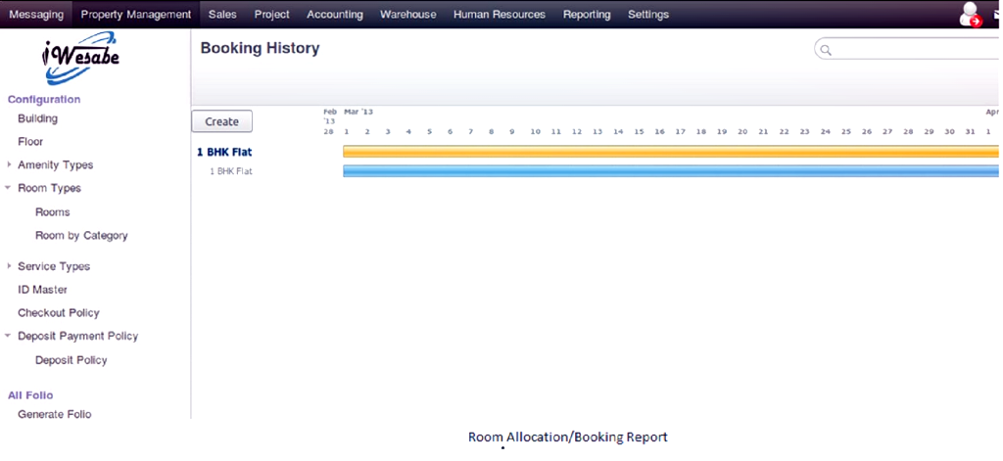Collapse the Room Types section
Image resolution: width=1003 pixels, height=461 pixels.
coord(9,188)
